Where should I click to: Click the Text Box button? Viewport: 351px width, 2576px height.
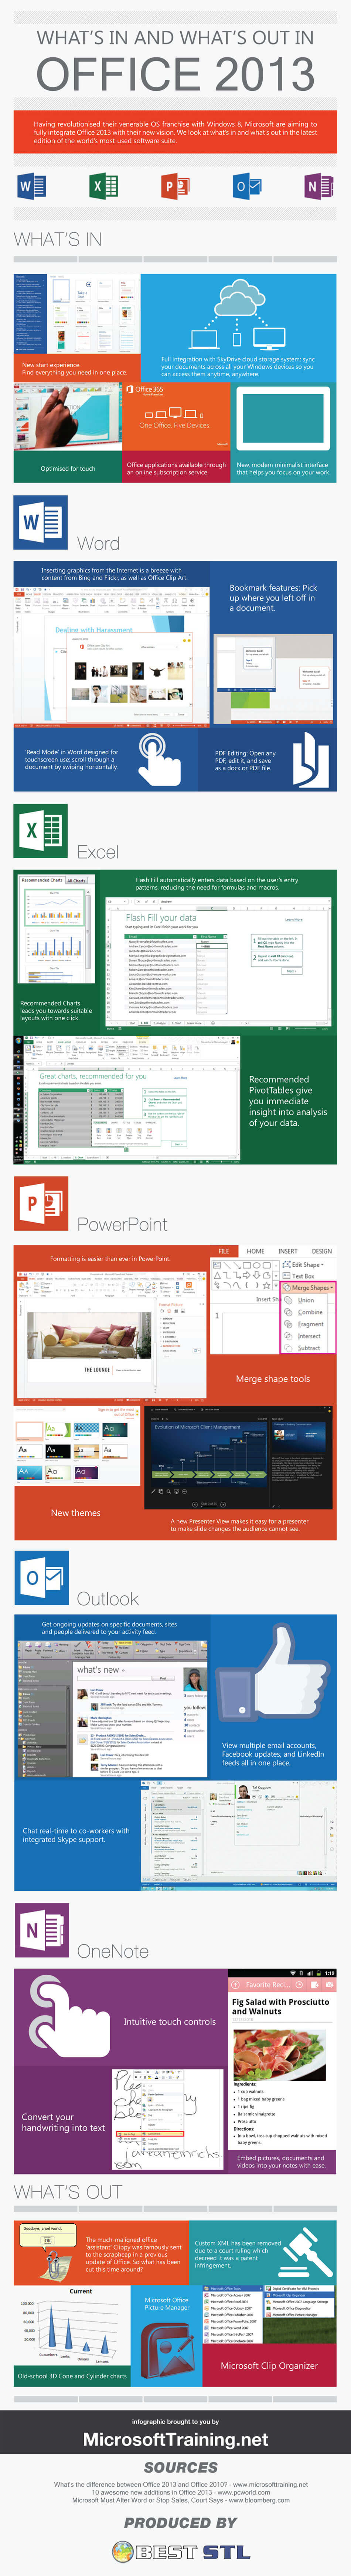point(299,1276)
